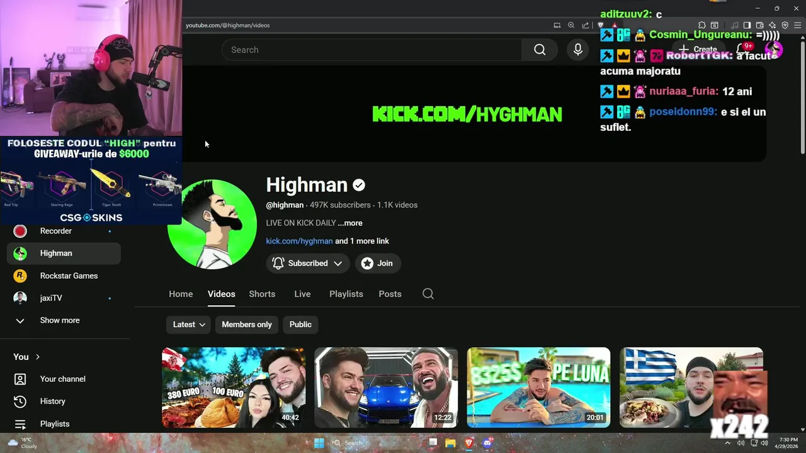Open File Explorer from the taskbar
806x453 pixels.
[x=450, y=443]
